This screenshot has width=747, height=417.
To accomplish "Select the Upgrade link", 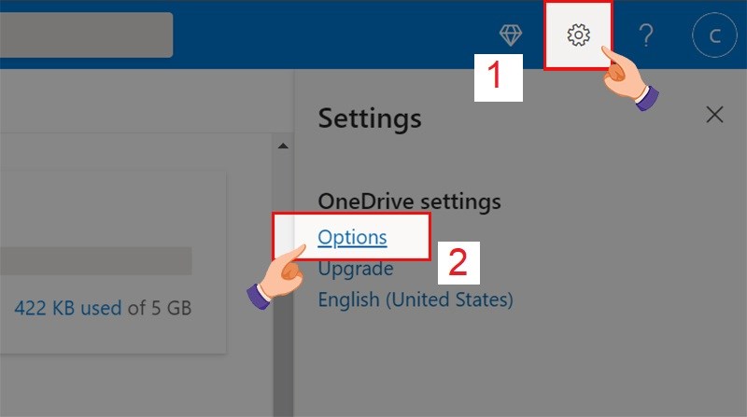I will [x=356, y=269].
